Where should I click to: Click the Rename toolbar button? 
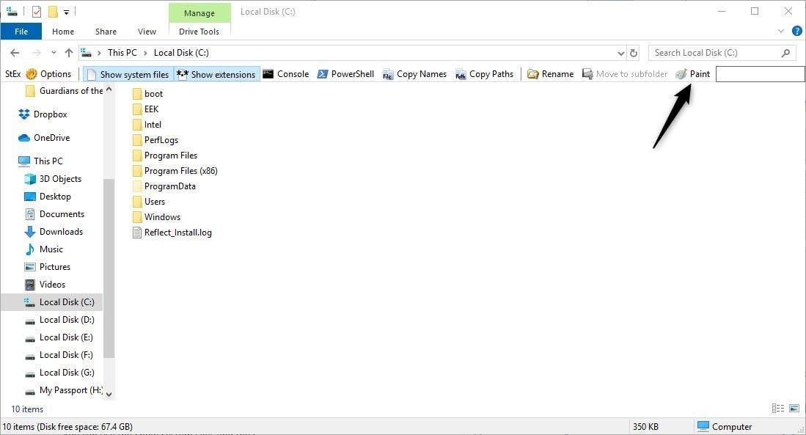pos(551,74)
